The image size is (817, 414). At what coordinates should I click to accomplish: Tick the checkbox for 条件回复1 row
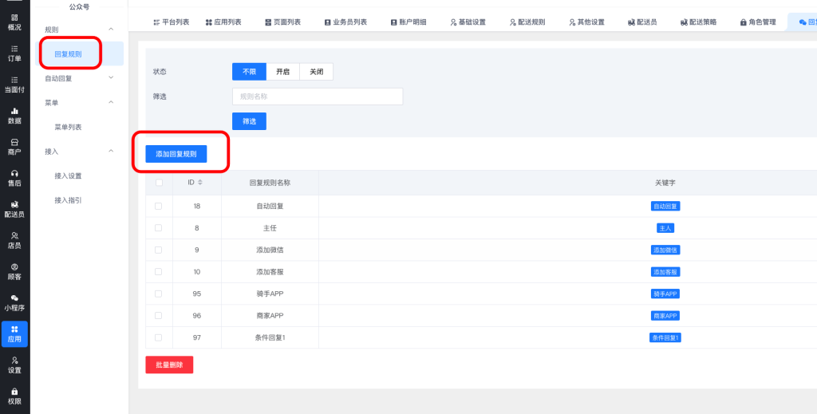pyautogui.click(x=159, y=337)
